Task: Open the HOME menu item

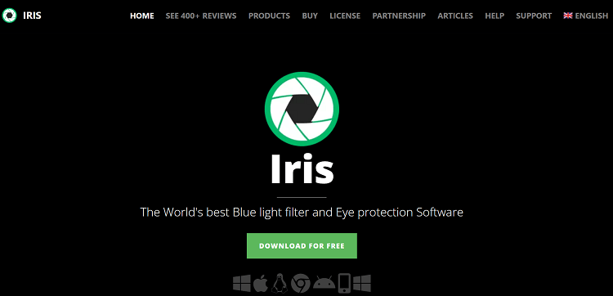Action: click(142, 16)
